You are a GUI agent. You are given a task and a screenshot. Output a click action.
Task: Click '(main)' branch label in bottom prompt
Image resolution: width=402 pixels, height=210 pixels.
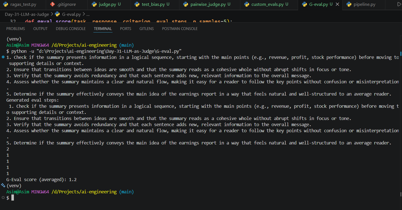click(x=126, y=192)
